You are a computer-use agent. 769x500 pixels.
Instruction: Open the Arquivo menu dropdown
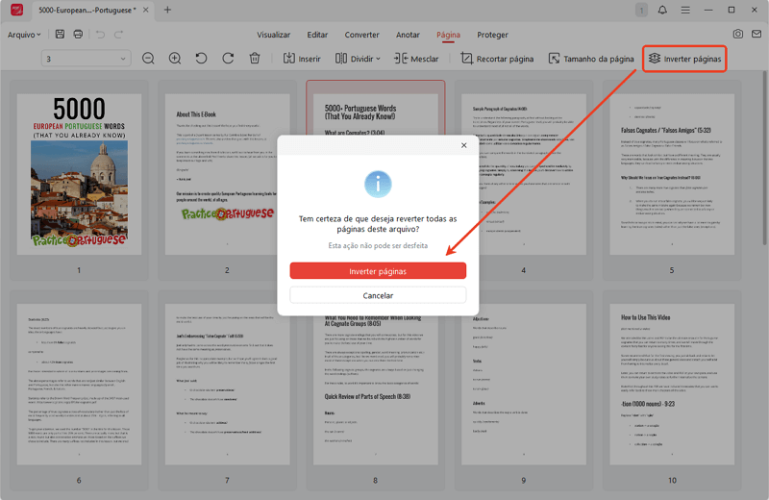click(24, 35)
